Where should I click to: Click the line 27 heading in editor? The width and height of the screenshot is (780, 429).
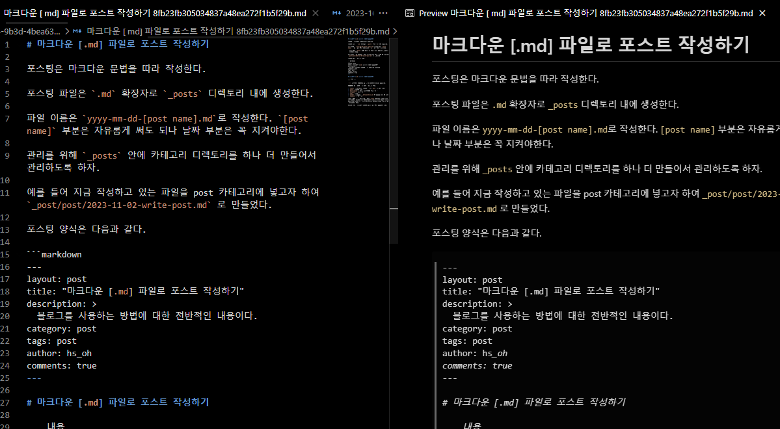point(118,402)
